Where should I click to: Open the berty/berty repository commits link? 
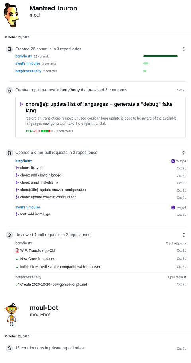point(23,56)
